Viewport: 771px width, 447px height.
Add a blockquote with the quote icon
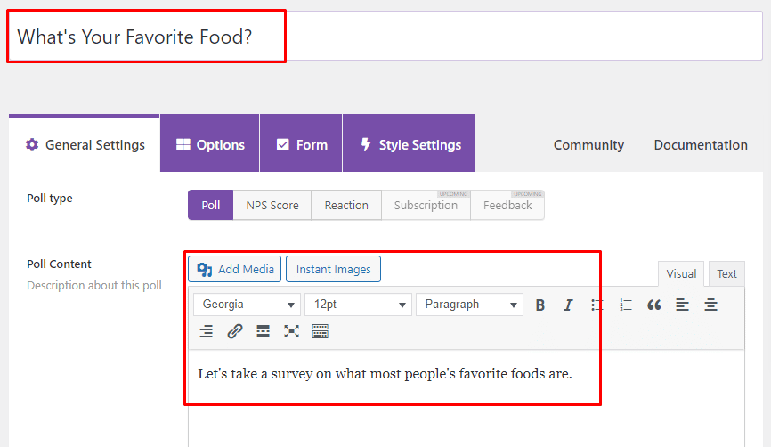coord(654,305)
